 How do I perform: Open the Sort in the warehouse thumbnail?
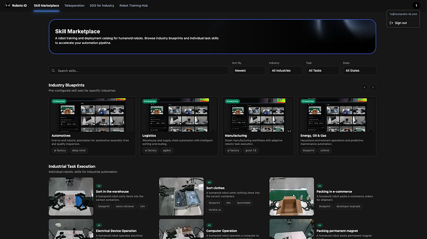[x=71, y=196]
